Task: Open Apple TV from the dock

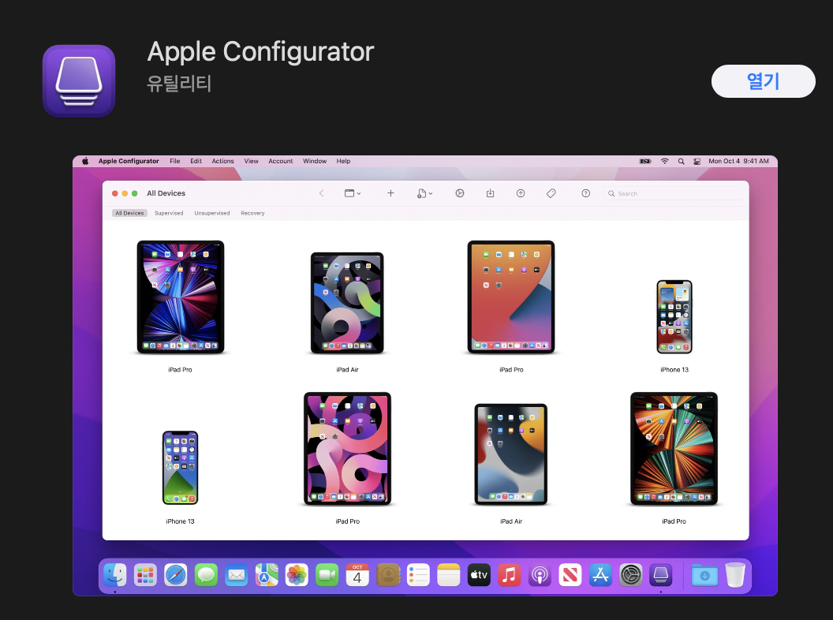Action: pyautogui.click(x=479, y=575)
